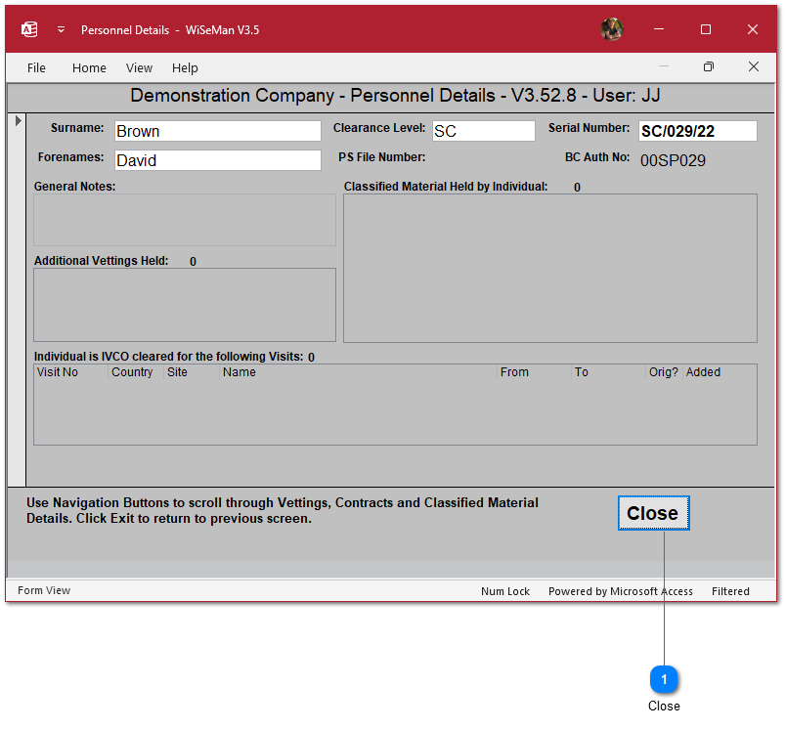This screenshot has width=786, height=729.
Task: Select the record selector arrow beside Surname
Action: tap(17, 121)
